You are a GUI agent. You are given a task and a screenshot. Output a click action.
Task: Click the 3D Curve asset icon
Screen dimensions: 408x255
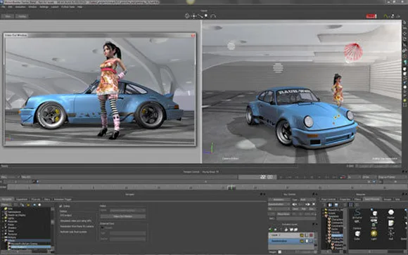click(357, 212)
